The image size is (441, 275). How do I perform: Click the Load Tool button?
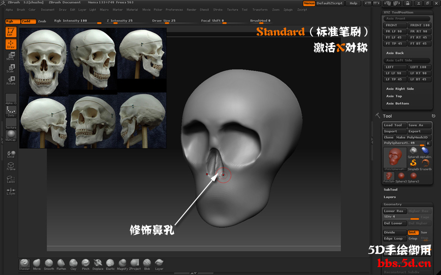pos(395,125)
